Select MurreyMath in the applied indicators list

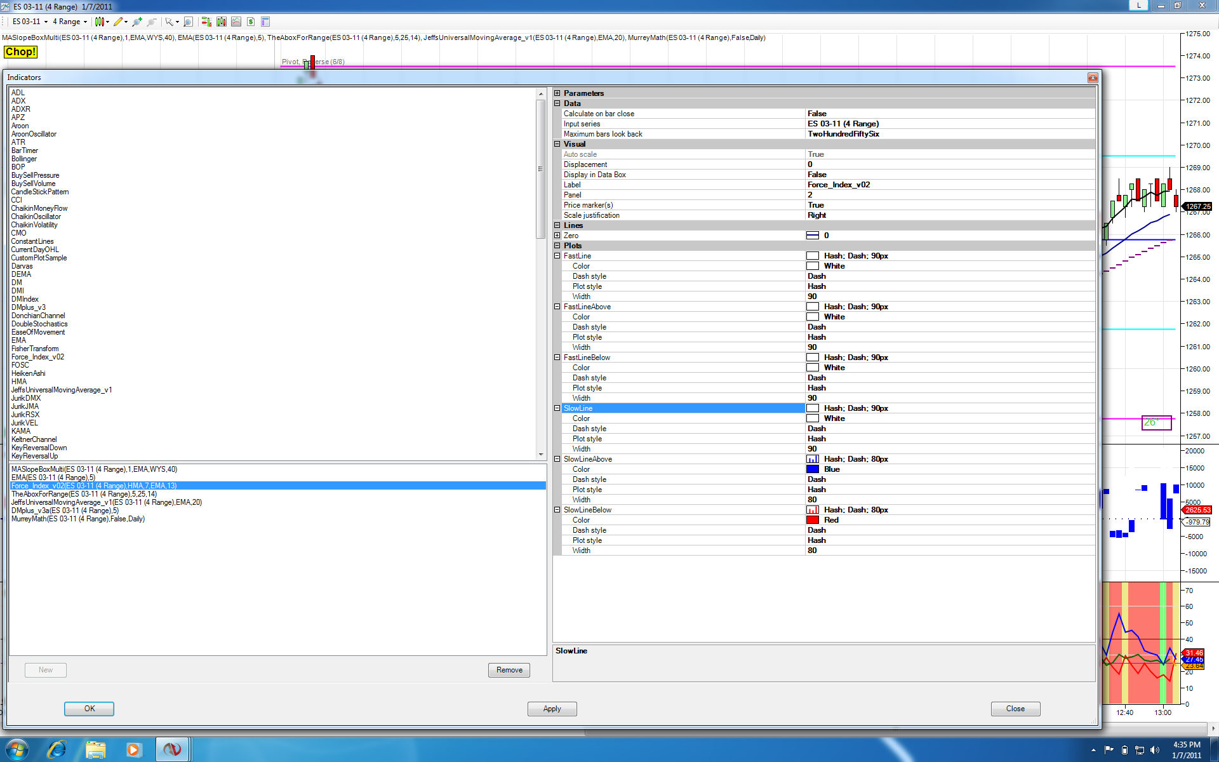pos(277,519)
